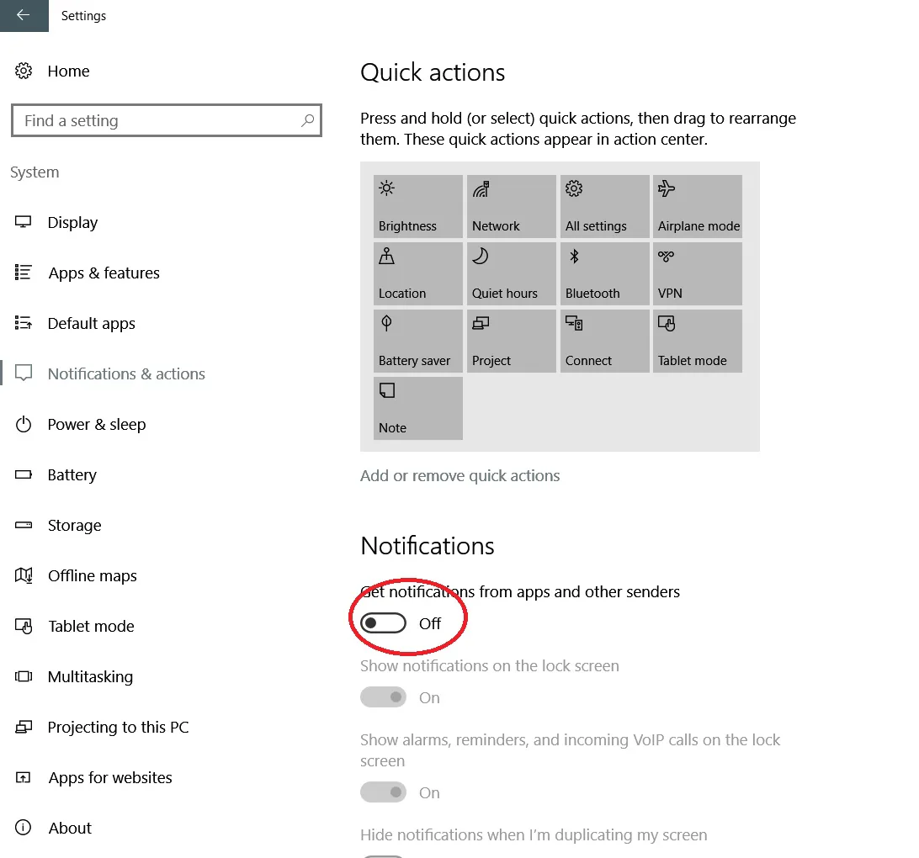This screenshot has width=919, height=858.
Task: Select the Network quick action tile
Action: pyautogui.click(x=511, y=206)
